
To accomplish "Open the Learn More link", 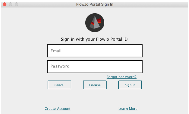I will pos(128,109).
